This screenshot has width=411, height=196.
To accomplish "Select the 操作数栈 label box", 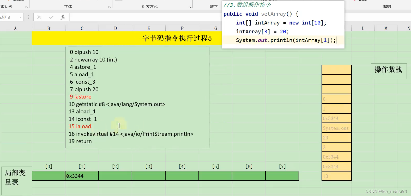I will [389, 71].
